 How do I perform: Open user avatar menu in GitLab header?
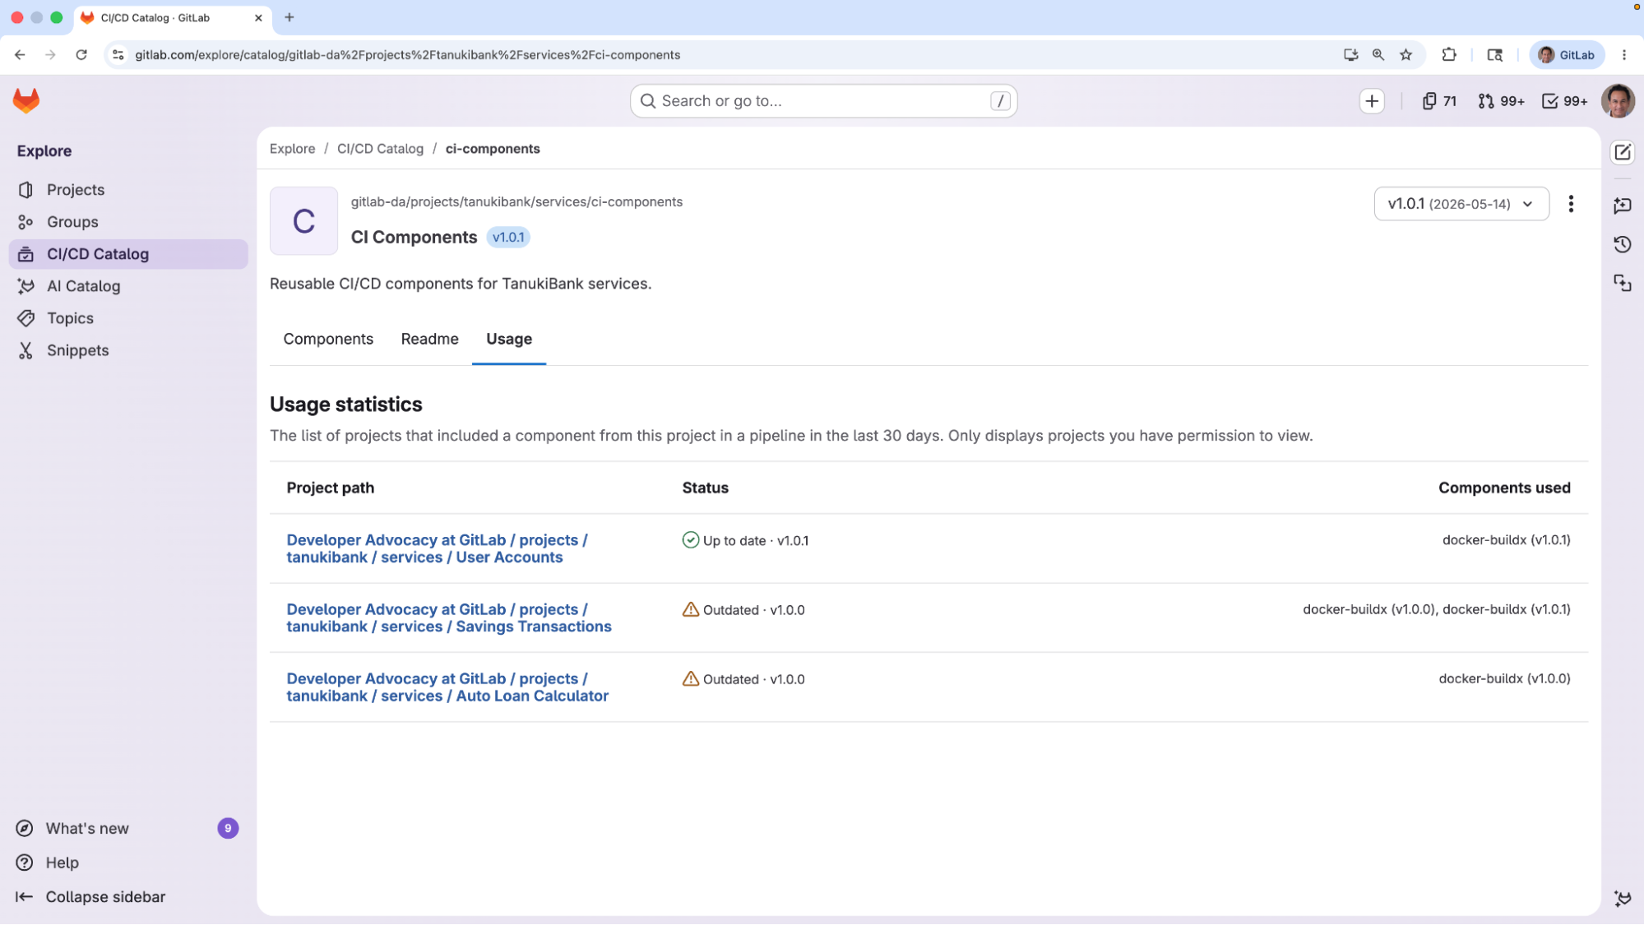[x=1617, y=101]
